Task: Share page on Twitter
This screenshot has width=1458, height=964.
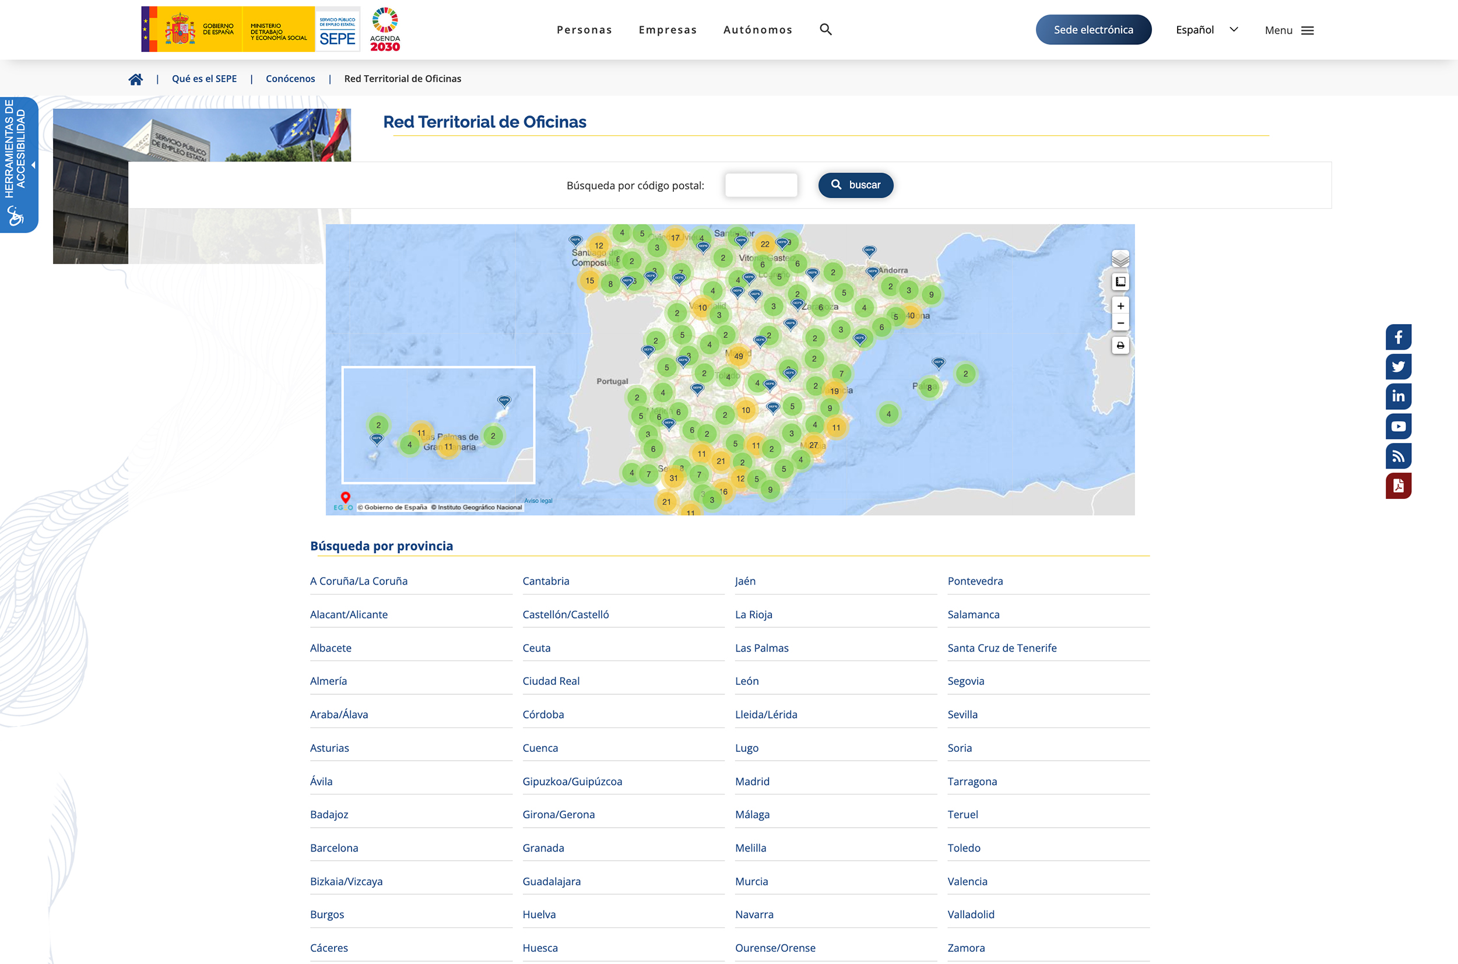Action: tap(1398, 367)
